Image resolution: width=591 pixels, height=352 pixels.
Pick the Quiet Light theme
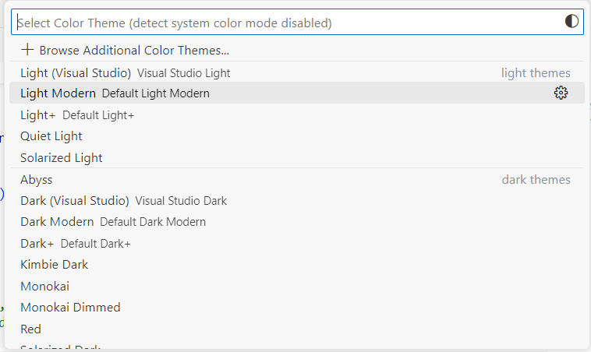[x=297, y=136]
